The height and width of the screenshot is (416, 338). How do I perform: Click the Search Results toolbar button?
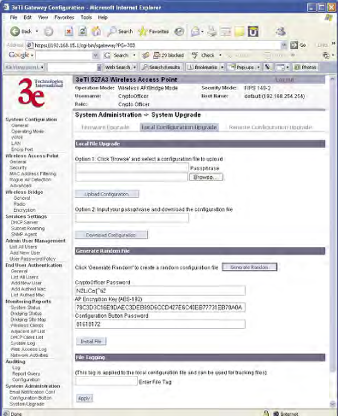pyautogui.click(x=161, y=67)
